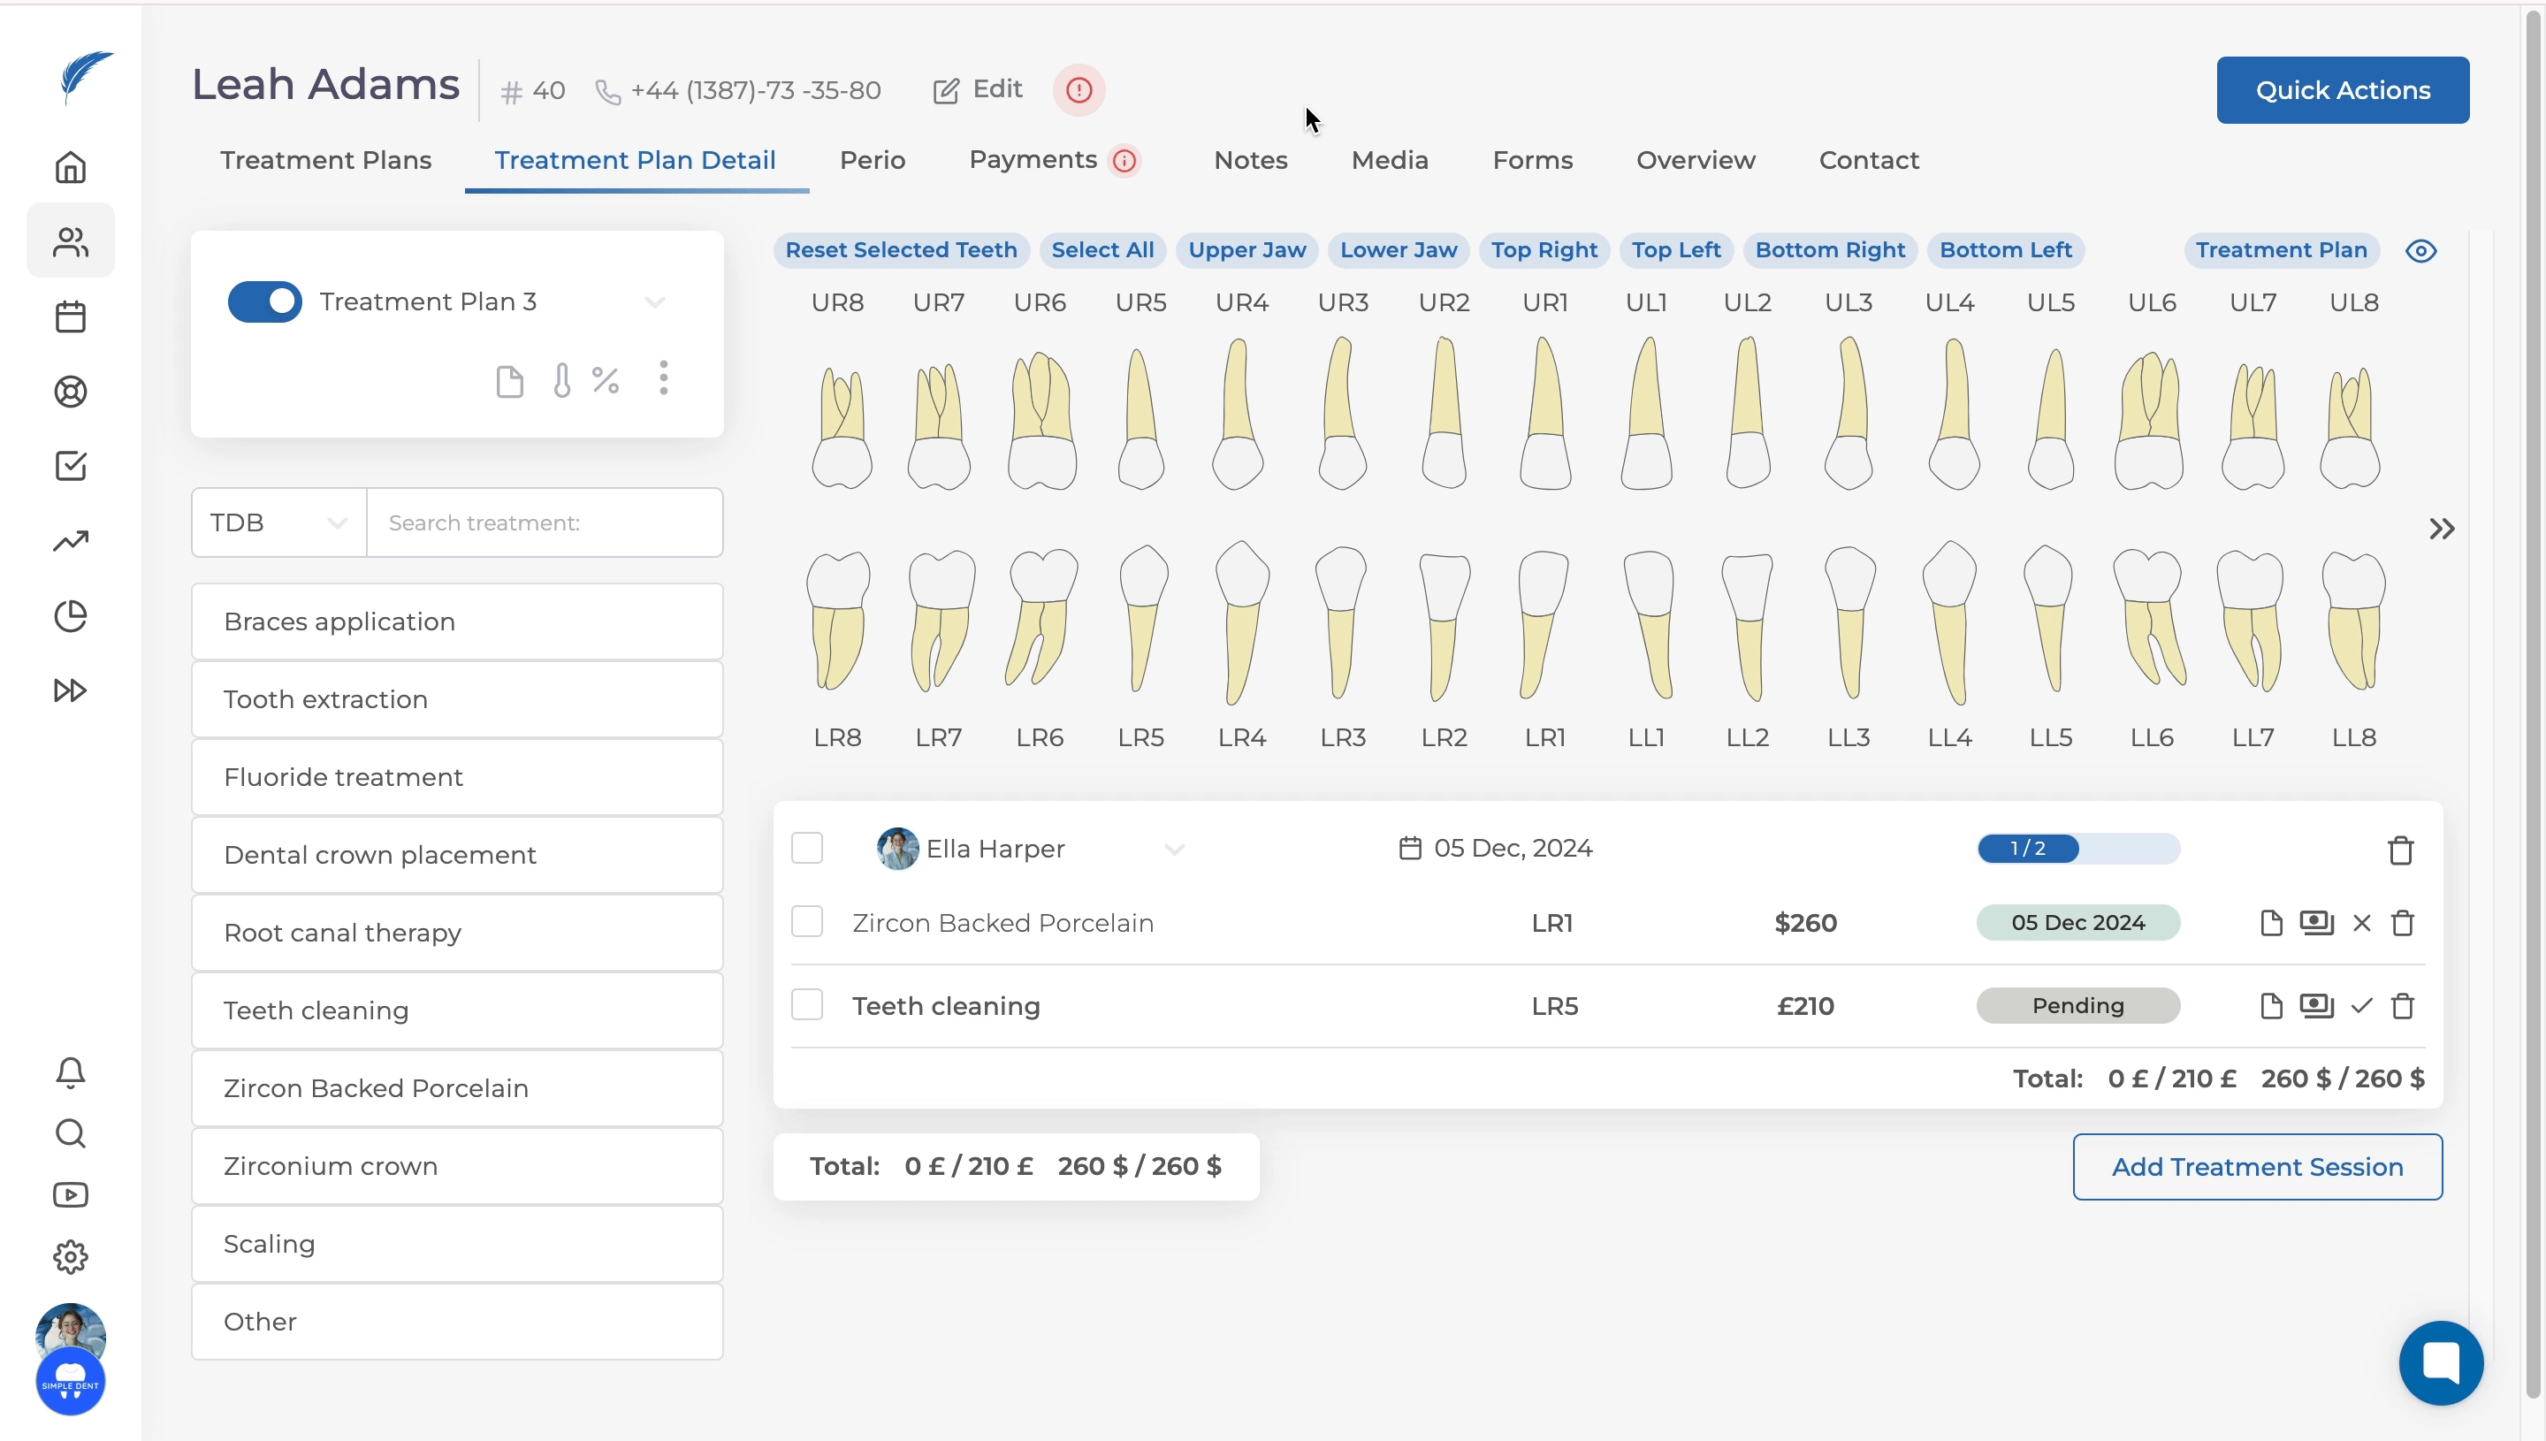This screenshot has height=1441, width=2546.
Task: Click the percent discount icon
Action: pyautogui.click(x=606, y=380)
